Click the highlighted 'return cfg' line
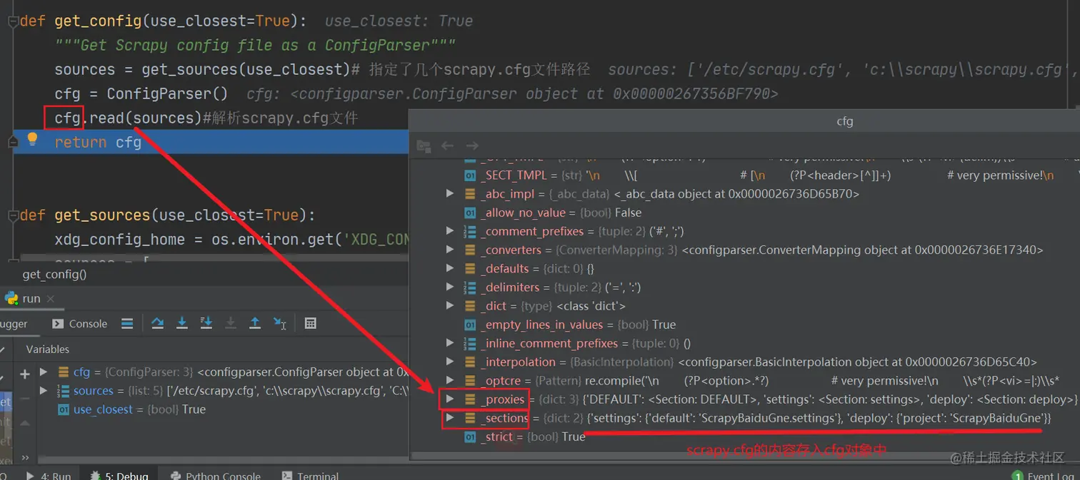This screenshot has width=1080, height=480. [211, 142]
